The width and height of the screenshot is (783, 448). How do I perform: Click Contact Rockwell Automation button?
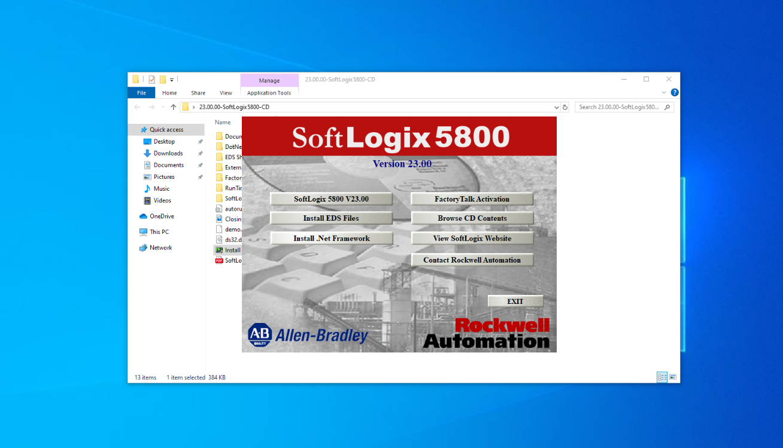coord(472,260)
